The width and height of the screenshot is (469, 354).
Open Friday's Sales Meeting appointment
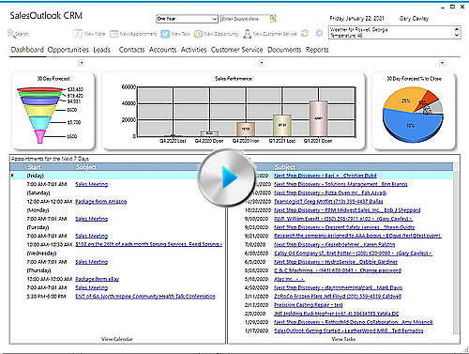tap(91, 184)
